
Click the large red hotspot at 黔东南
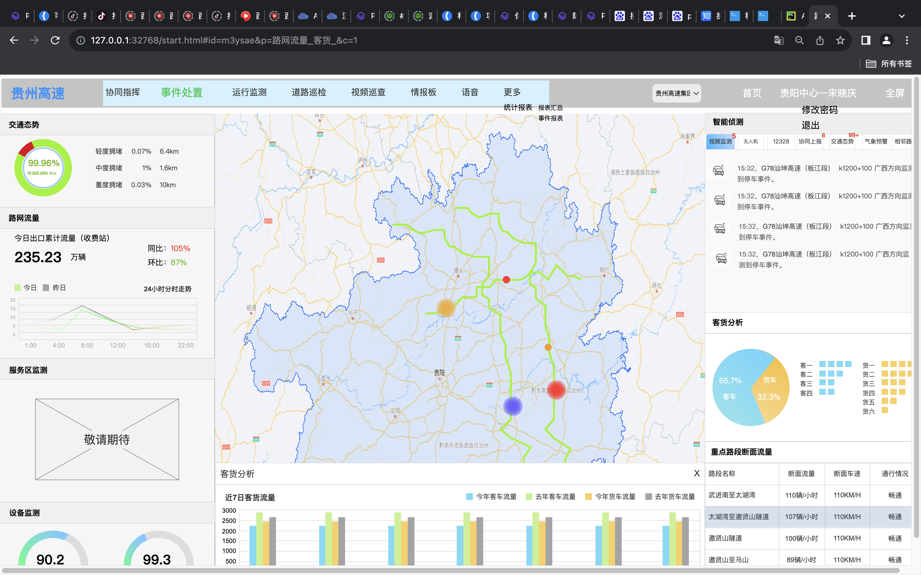[556, 390]
